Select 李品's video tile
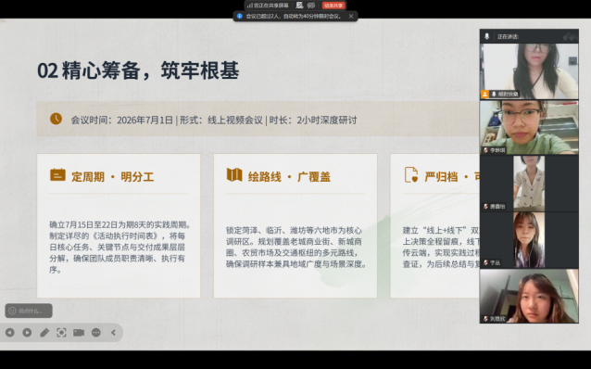The image size is (591, 369). (x=529, y=240)
